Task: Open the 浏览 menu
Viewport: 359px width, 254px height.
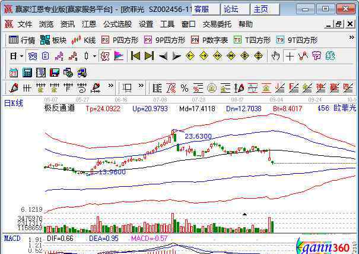Action: tap(46, 24)
